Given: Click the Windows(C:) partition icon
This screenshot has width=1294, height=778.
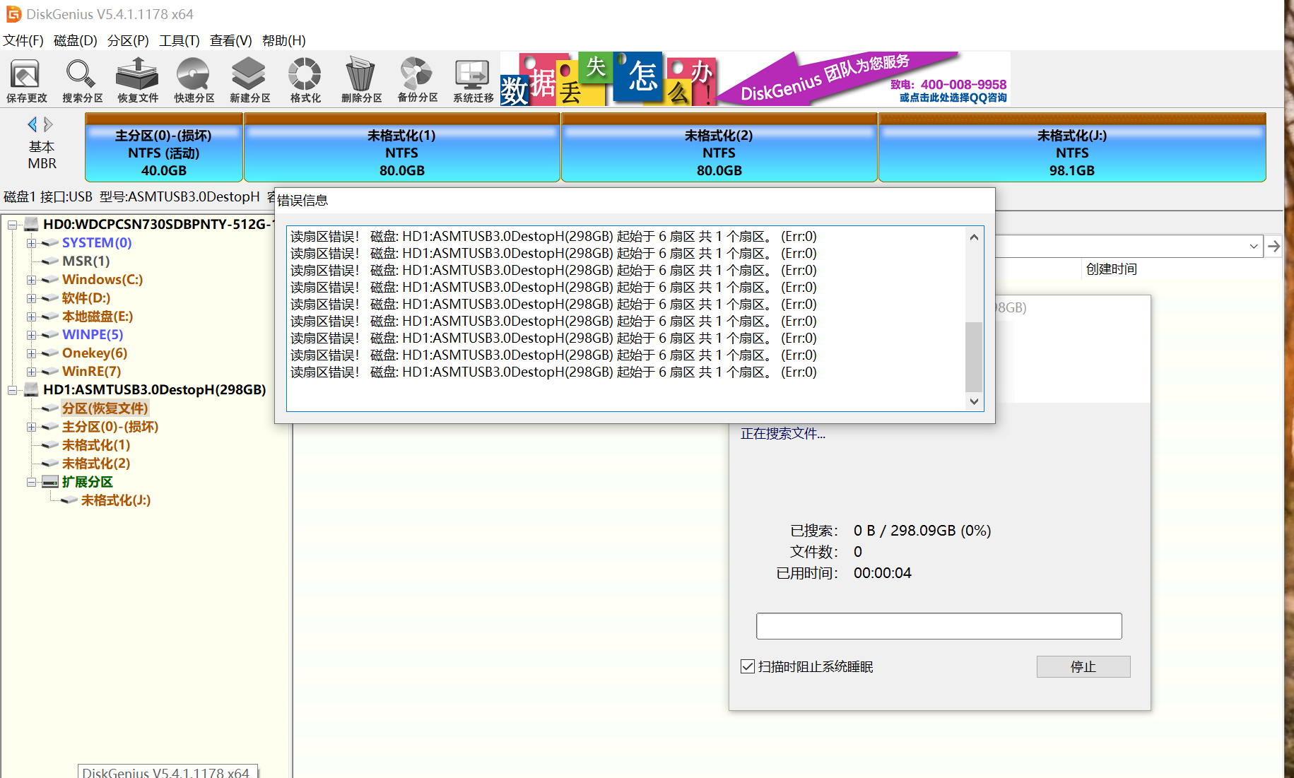Looking at the screenshot, I should coord(50,279).
